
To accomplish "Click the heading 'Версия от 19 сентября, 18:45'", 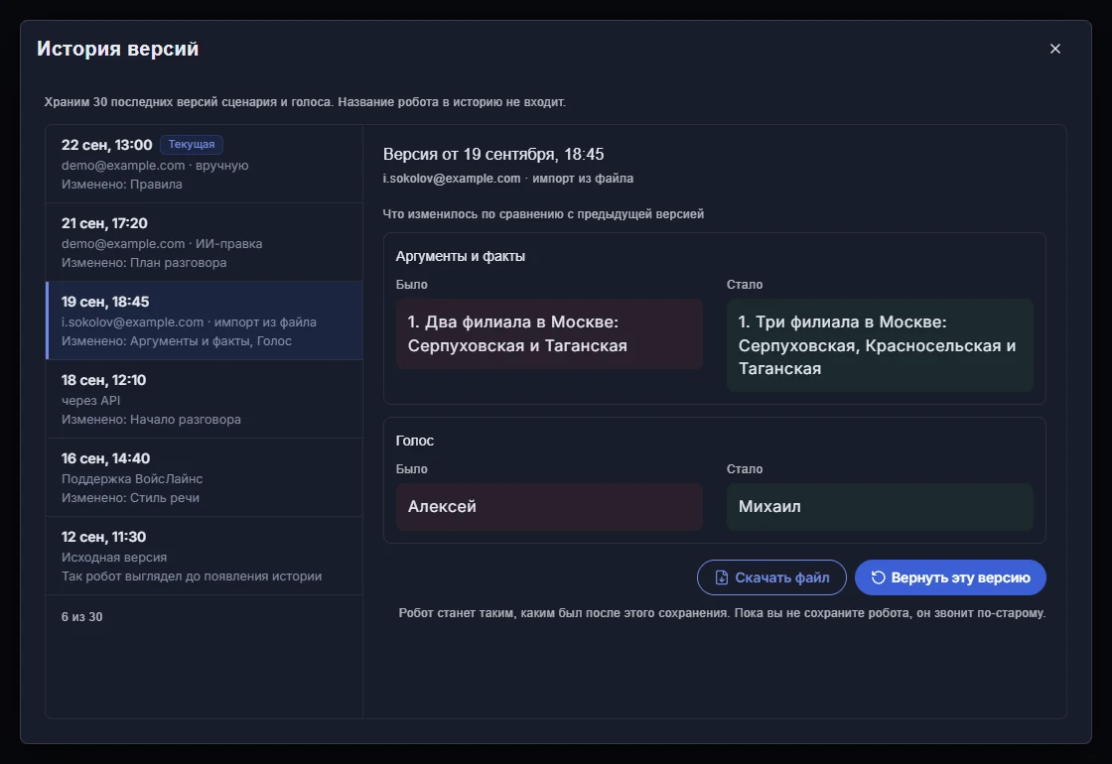I will [493, 155].
